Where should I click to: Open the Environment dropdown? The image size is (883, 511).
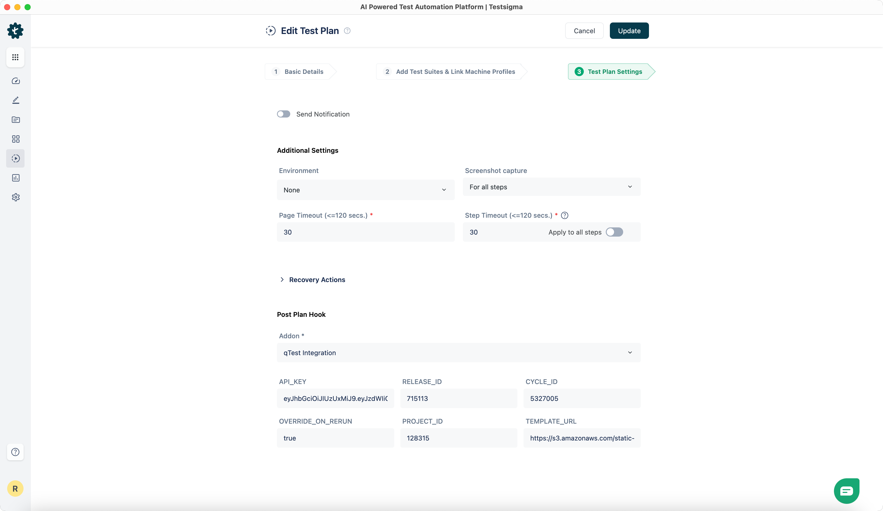tap(365, 190)
